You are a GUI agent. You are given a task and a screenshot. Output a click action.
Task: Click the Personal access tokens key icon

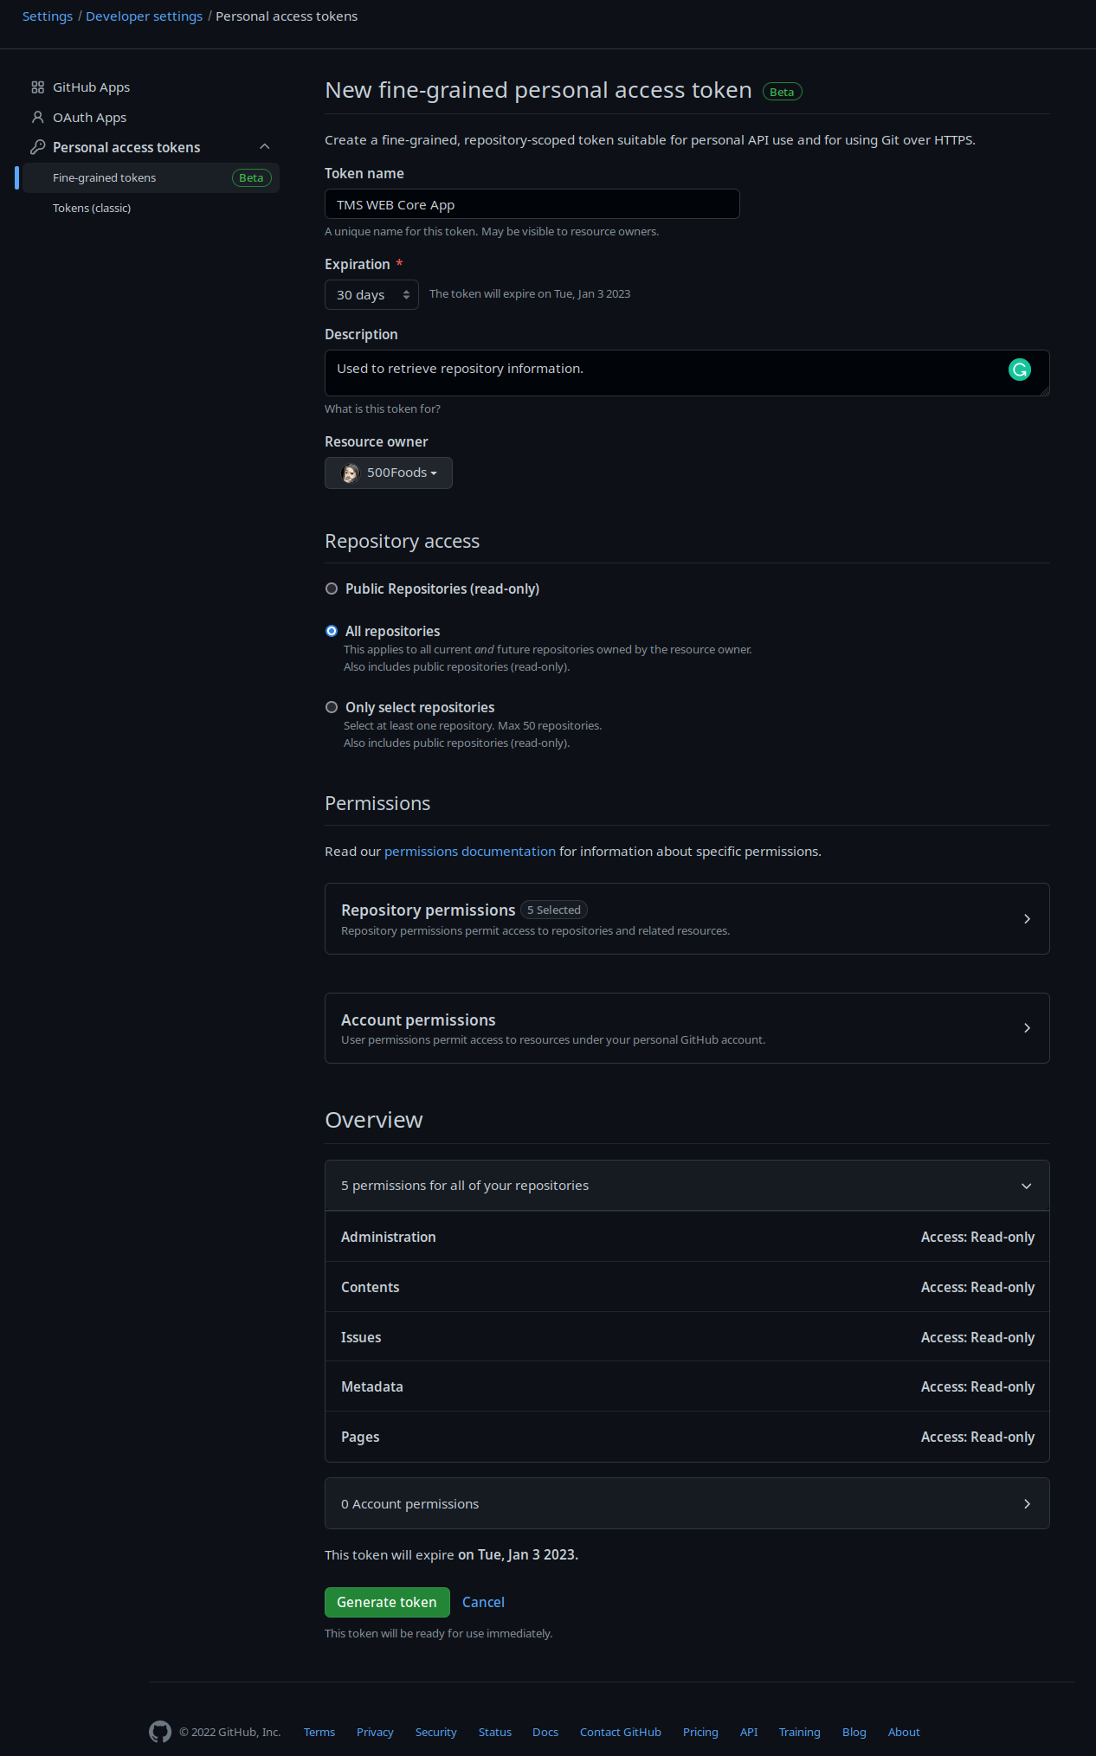(37, 147)
